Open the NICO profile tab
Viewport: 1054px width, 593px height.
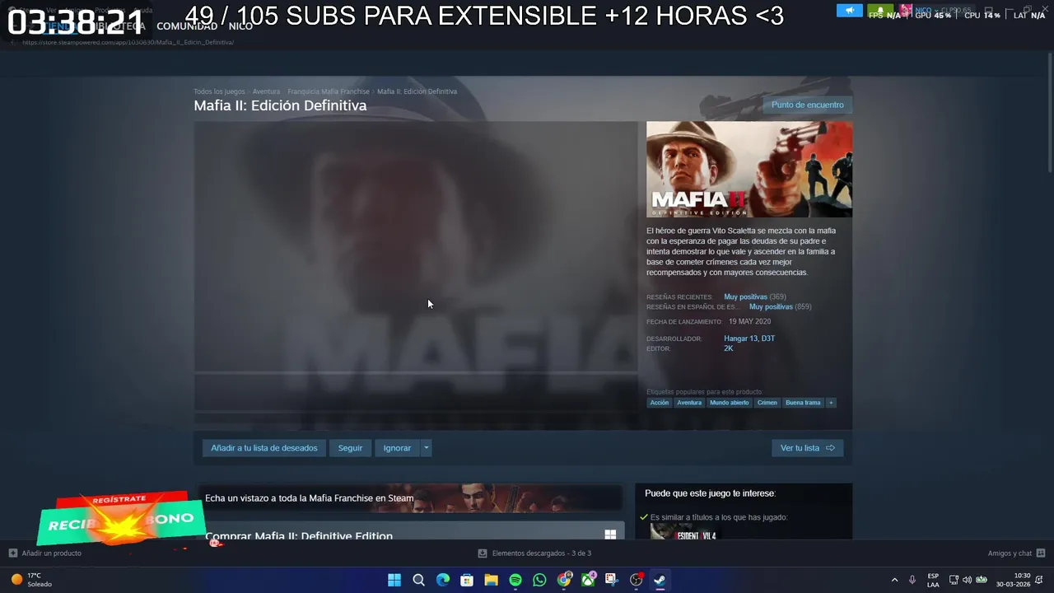pyautogui.click(x=240, y=26)
